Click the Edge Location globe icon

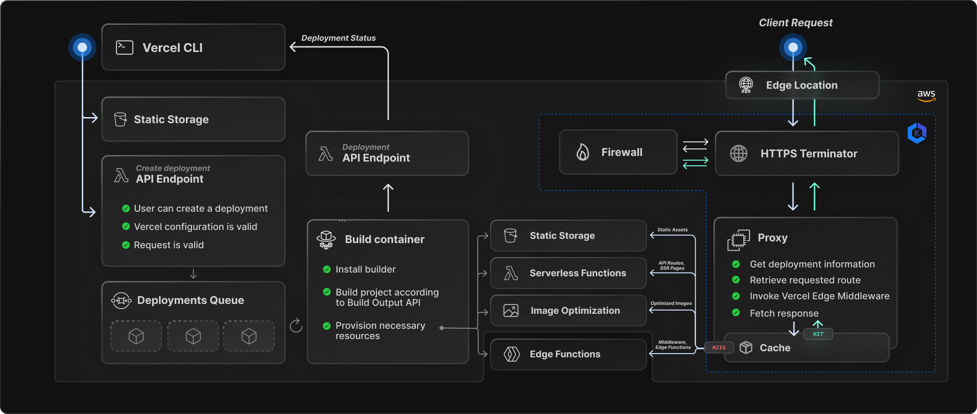tap(746, 85)
